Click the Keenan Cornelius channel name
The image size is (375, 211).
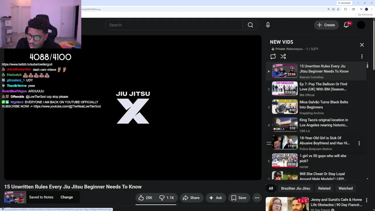311,77
